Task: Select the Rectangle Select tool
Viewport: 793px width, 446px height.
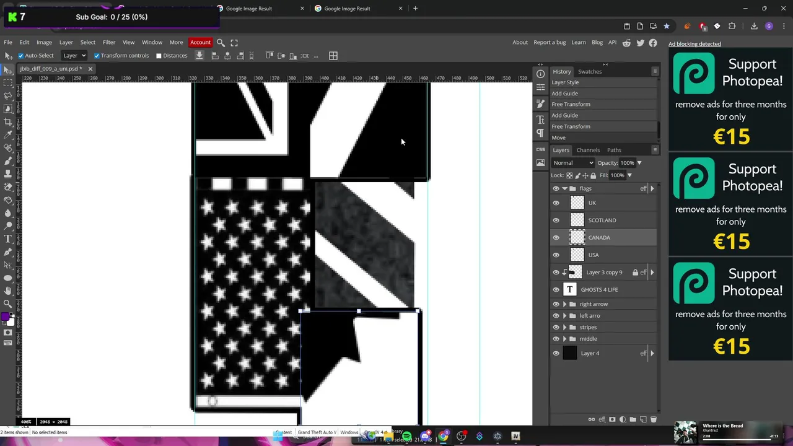Action: click(x=8, y=82)
